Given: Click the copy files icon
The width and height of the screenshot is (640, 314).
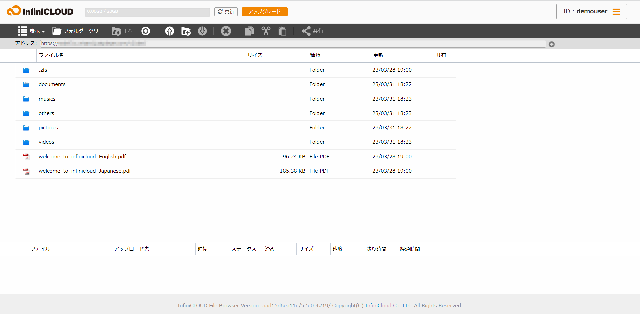Looking at the screenshot, I should [249, 31].
